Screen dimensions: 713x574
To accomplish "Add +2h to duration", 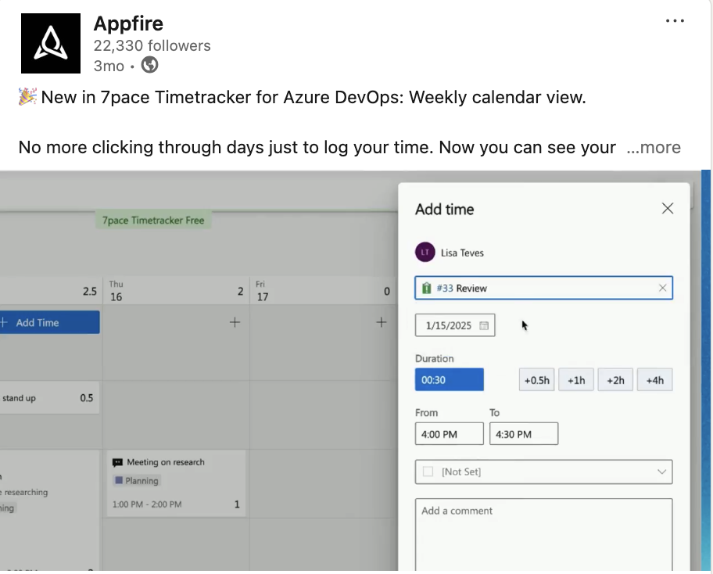I will point(615,380).
